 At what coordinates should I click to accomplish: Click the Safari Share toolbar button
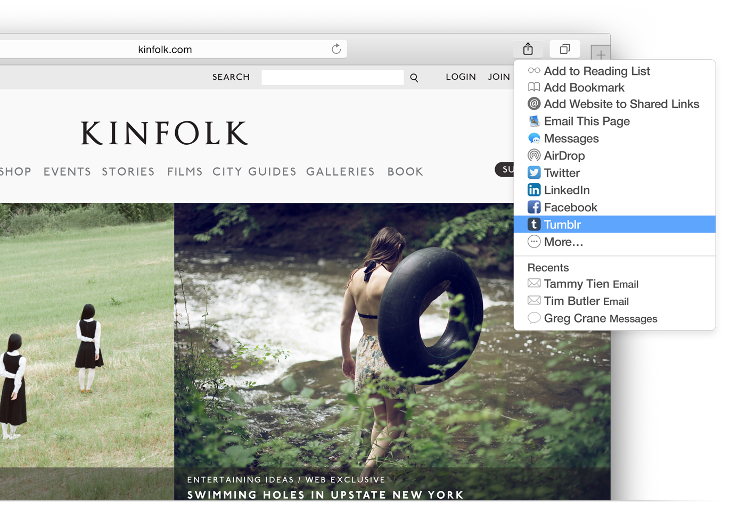tap(528, 49)
